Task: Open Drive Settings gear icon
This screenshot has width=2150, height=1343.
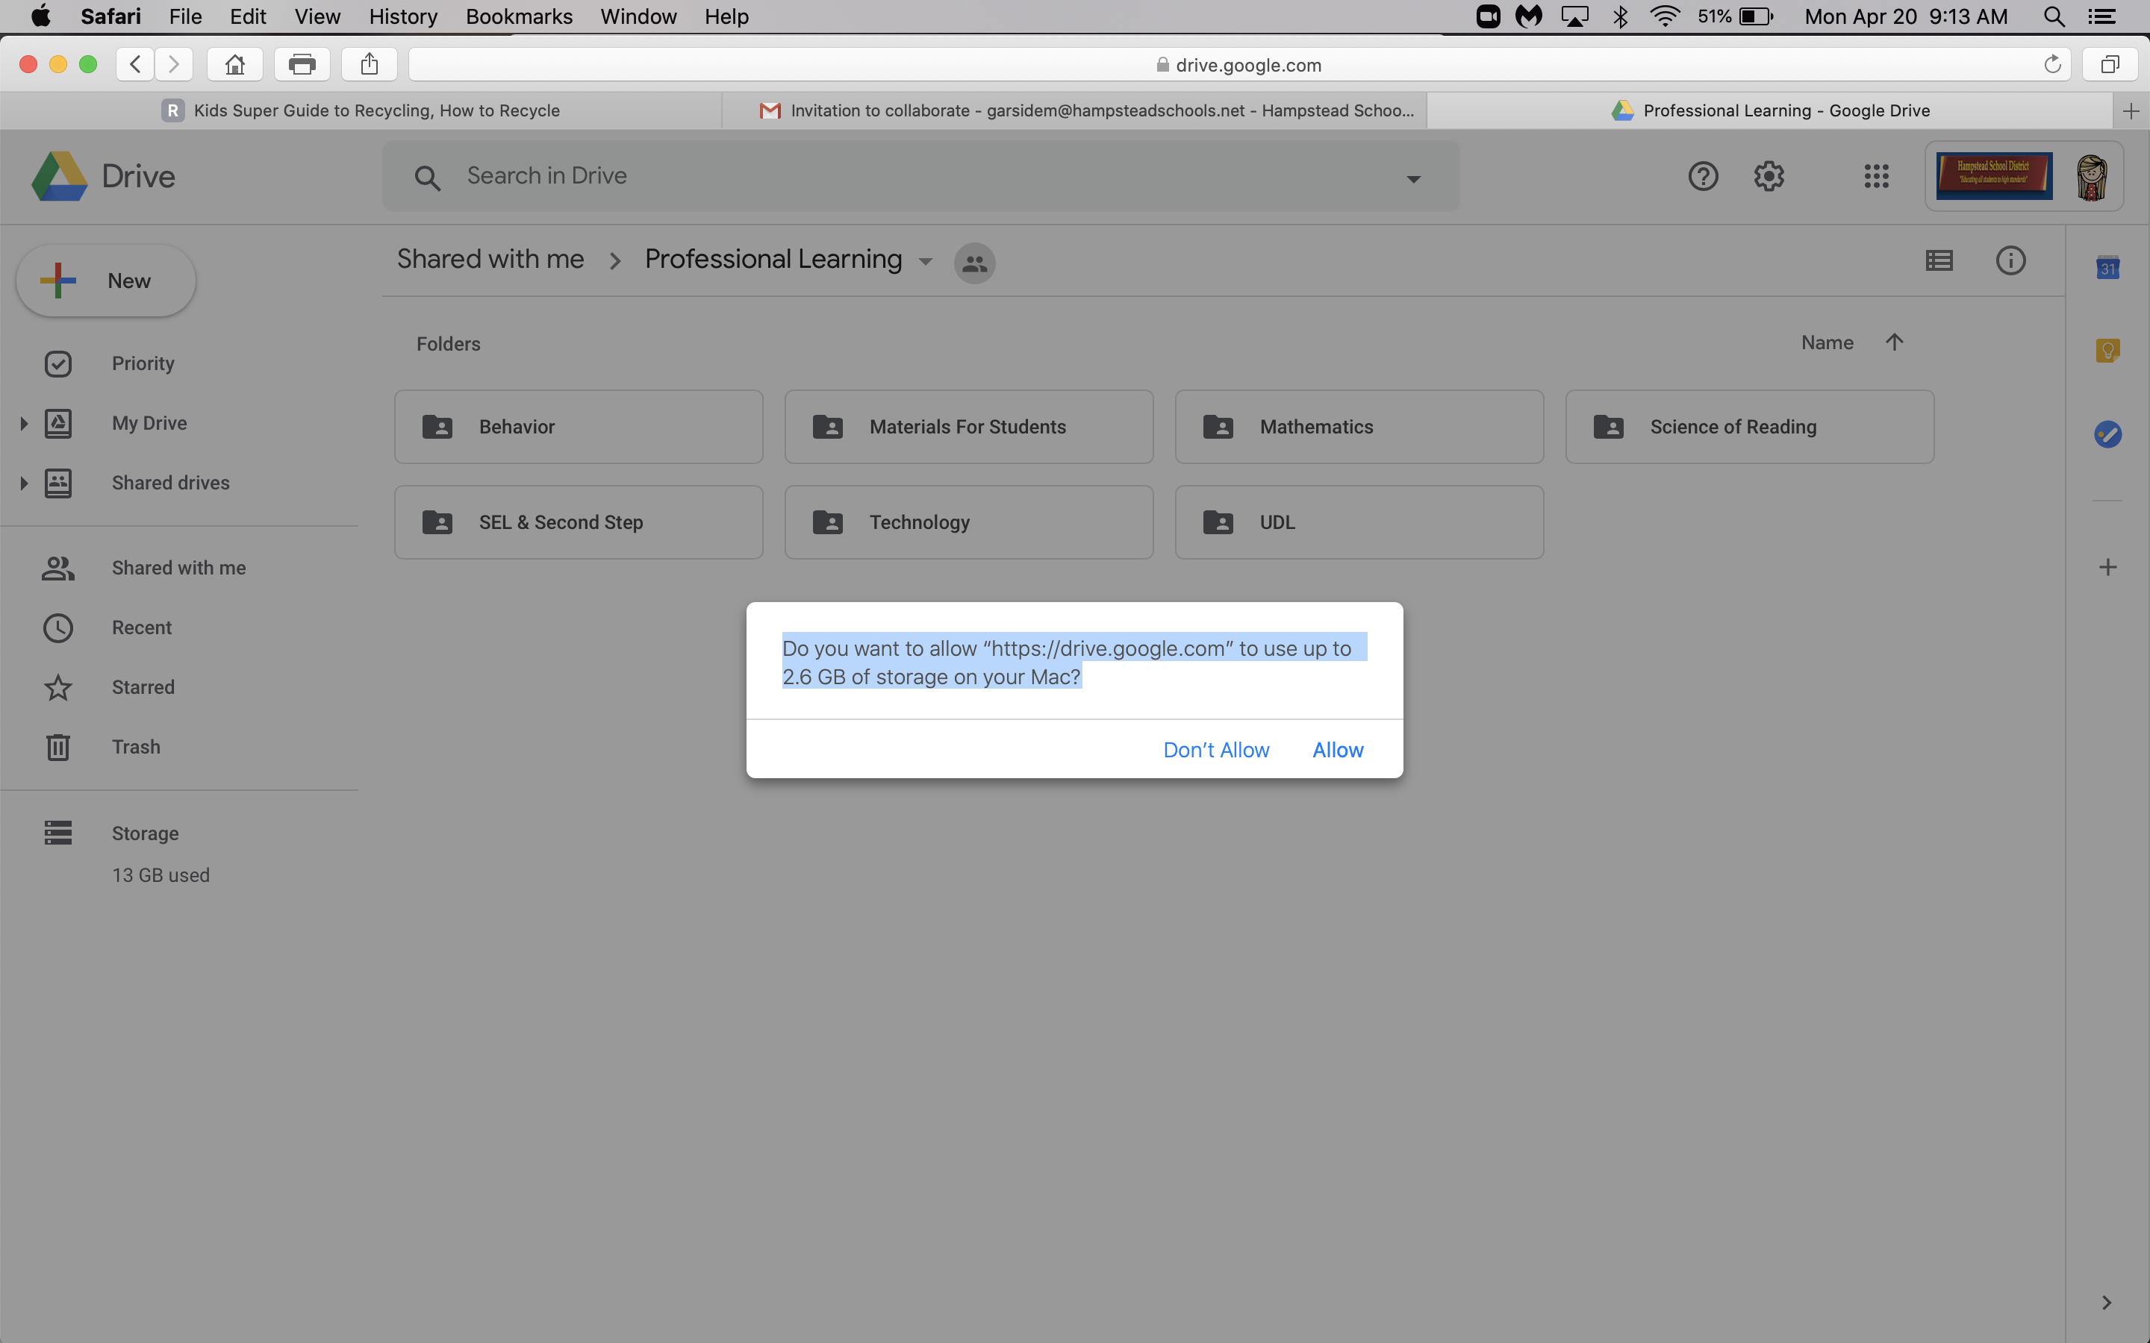Action: click(x=1769, y=175)
